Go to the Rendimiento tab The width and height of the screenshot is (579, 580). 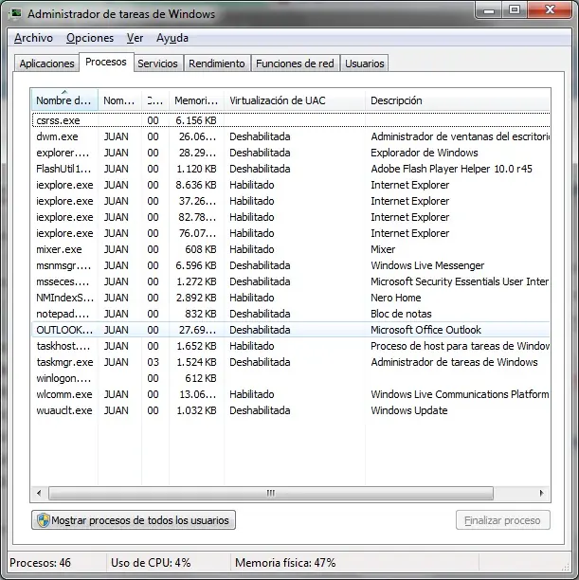click(x=217, y=63)
